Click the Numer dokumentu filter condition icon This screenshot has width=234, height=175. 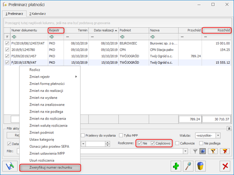click(x=14, y=37)
